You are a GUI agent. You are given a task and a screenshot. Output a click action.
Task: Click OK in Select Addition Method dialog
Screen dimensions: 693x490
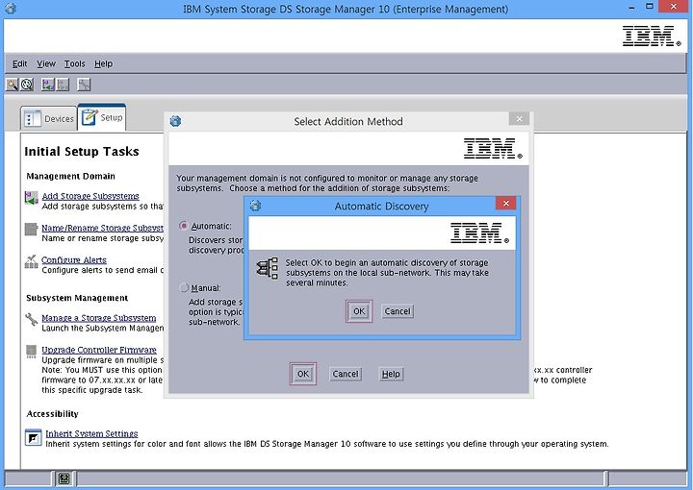[303, 374]
